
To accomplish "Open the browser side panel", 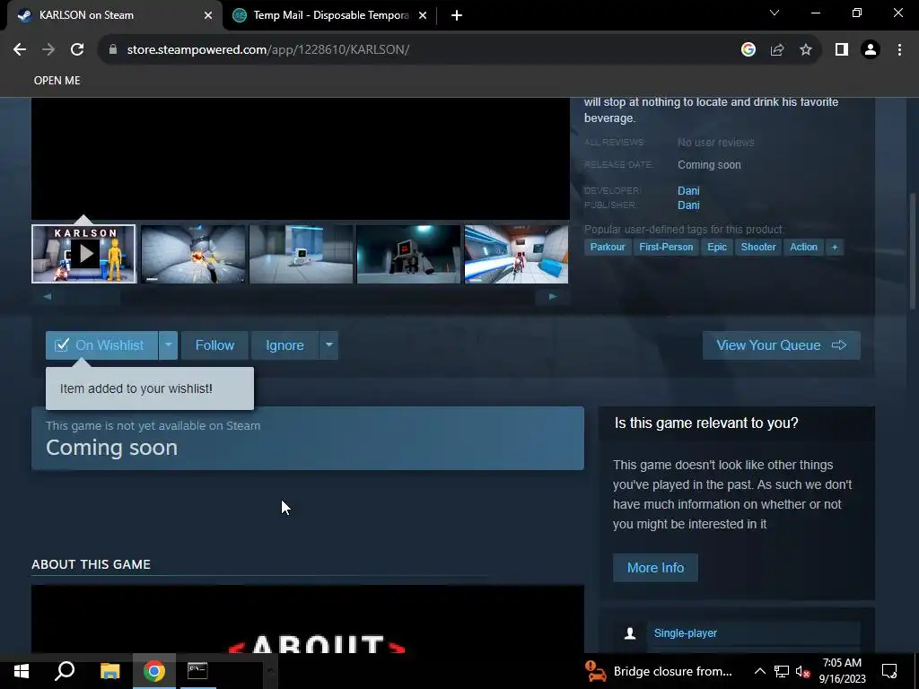I will coord(842,49).
